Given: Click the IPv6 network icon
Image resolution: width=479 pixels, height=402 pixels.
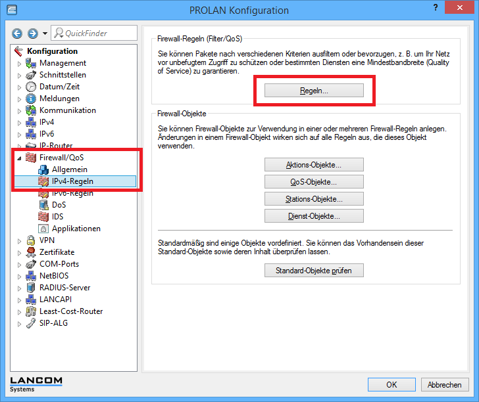Looking at the screenshot, I should [x=30, y=134].
